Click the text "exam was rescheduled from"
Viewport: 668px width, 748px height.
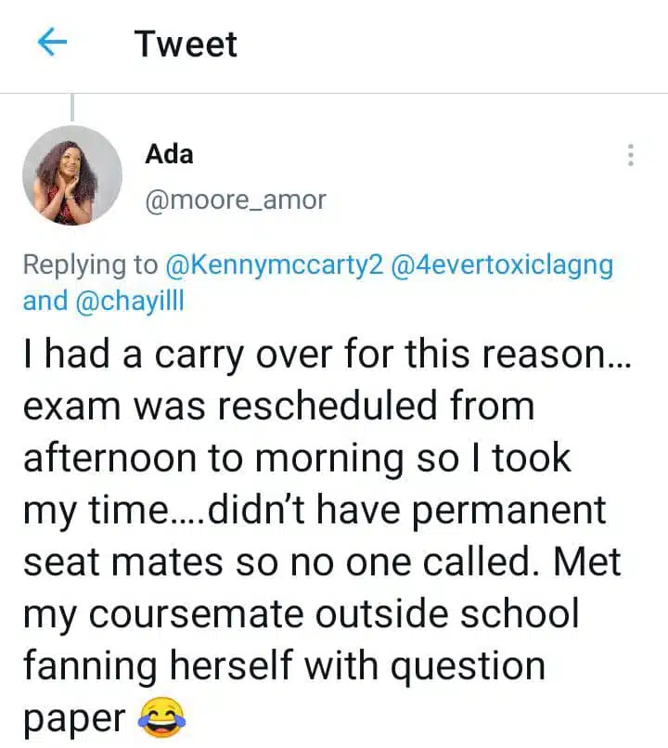pos(278,406)
